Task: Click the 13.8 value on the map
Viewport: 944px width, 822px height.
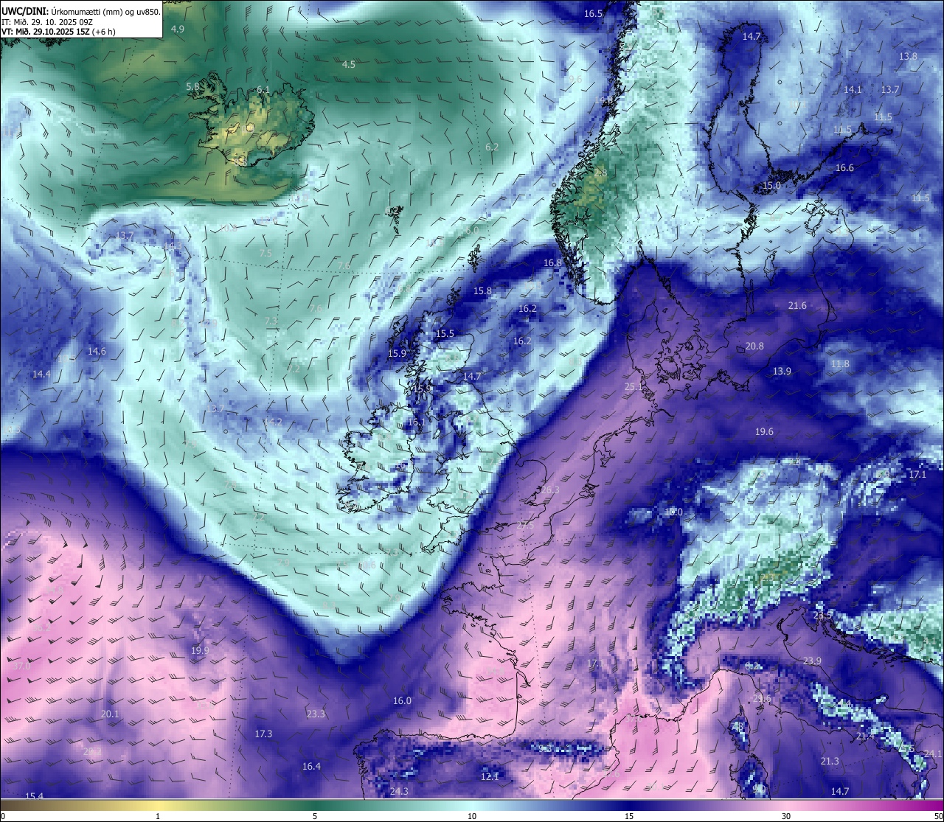Action: [909, 57]
